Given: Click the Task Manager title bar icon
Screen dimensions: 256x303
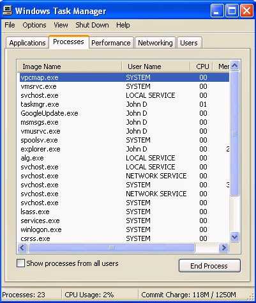Looking at the screenshot, I should [x=8, y=11].
